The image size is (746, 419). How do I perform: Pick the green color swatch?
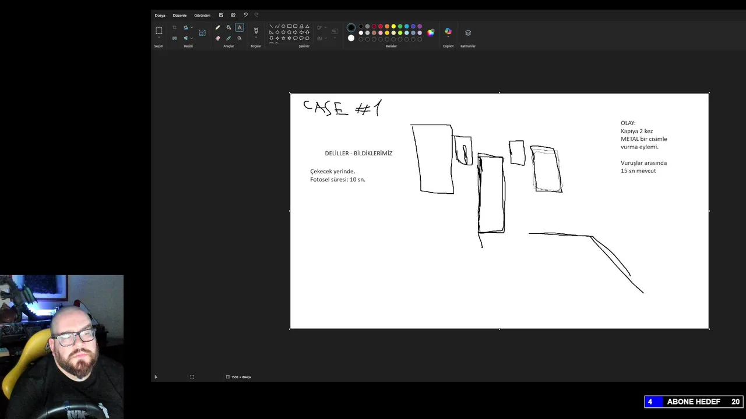[400, 26]
